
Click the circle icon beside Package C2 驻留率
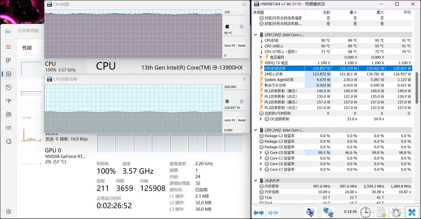click(261, 136)
